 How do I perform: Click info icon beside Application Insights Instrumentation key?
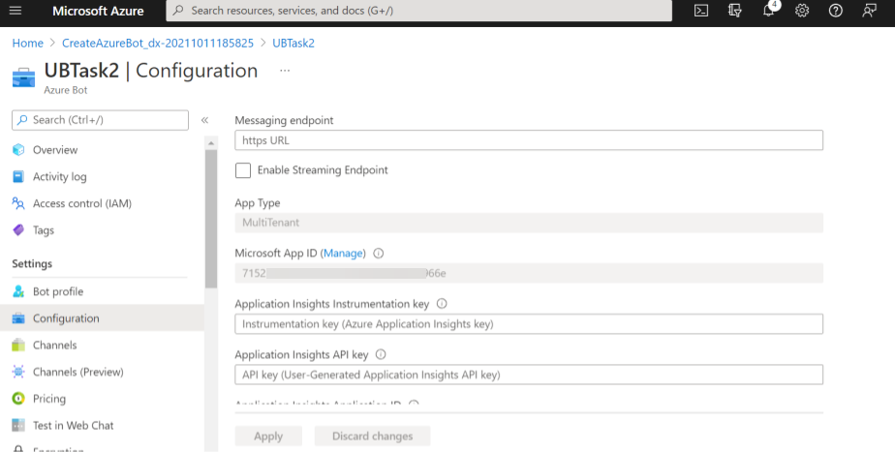[442, 304]
